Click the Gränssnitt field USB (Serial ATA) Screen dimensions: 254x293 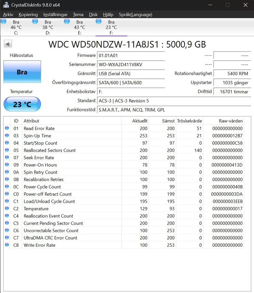[131, 74]
